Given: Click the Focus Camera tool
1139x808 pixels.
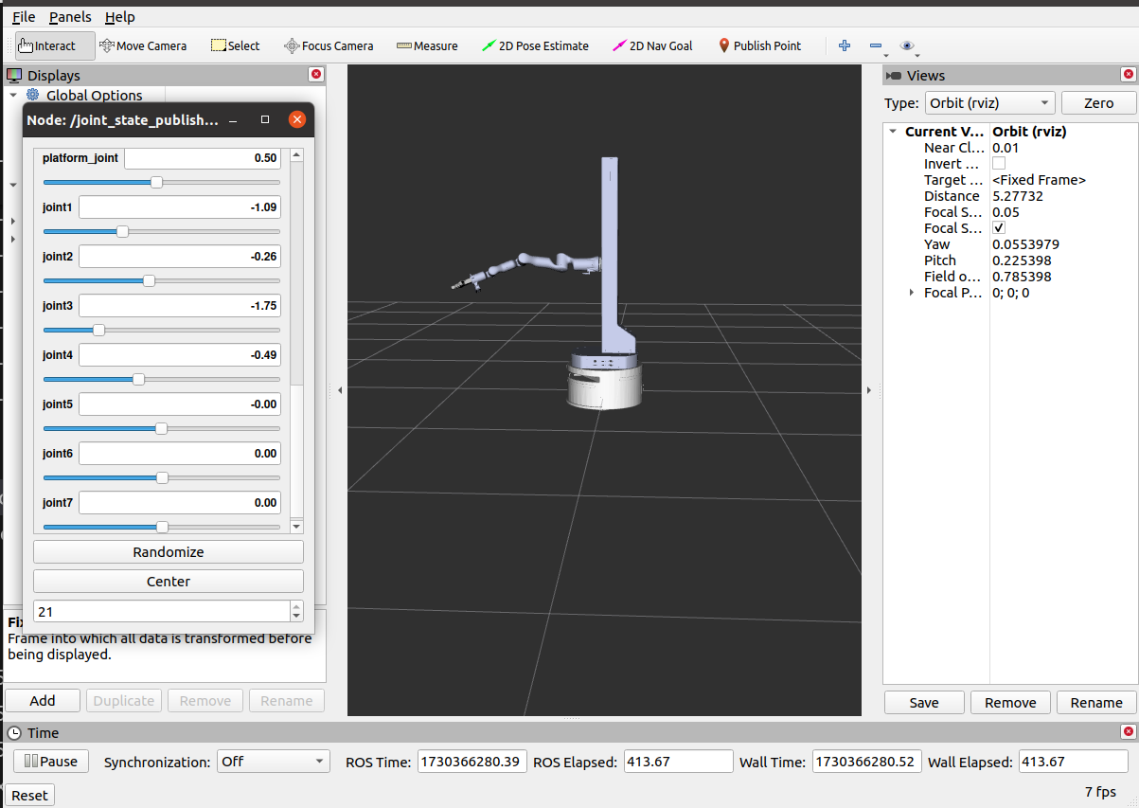Looking at the screenshot, I should pyautogui.click(x=329, y=45).
